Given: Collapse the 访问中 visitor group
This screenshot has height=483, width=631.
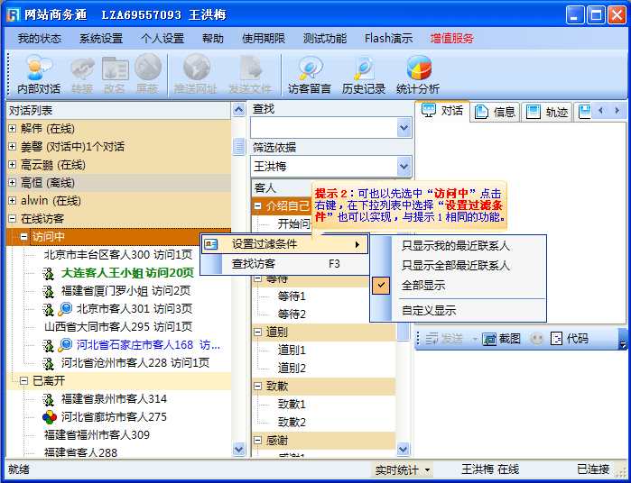Looking at the screenshot, I should [24, 237].
